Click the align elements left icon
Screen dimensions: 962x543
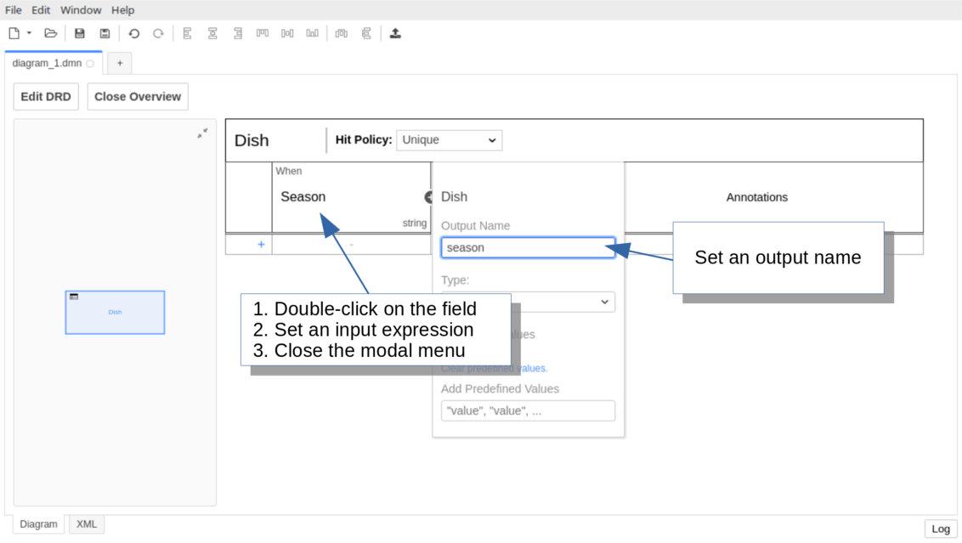point(188,33)
